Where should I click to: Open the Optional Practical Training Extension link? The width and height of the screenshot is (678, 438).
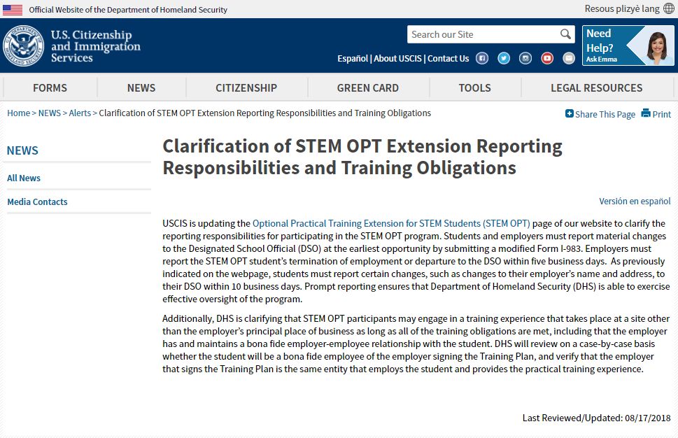(x=391, y=224)
